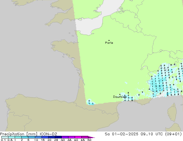Select the 40–45 mm magenta legend color
The height and width of the screenshot is (141, 183).
(x=78, y=137)
